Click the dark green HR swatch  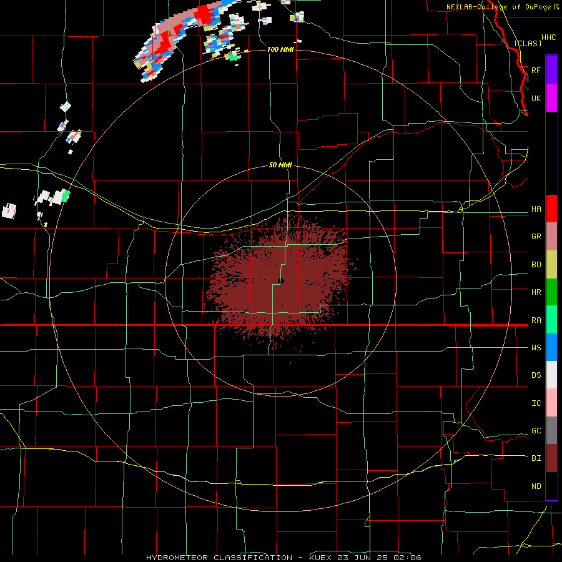(551, 292)
